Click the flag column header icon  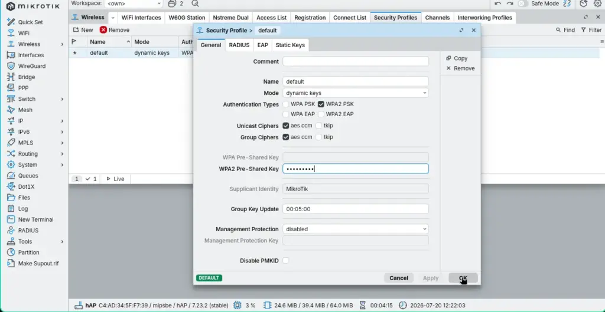[74, 42]
